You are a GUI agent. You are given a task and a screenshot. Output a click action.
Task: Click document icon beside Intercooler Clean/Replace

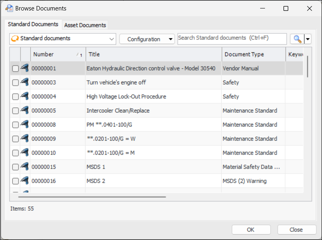(25, 111)
